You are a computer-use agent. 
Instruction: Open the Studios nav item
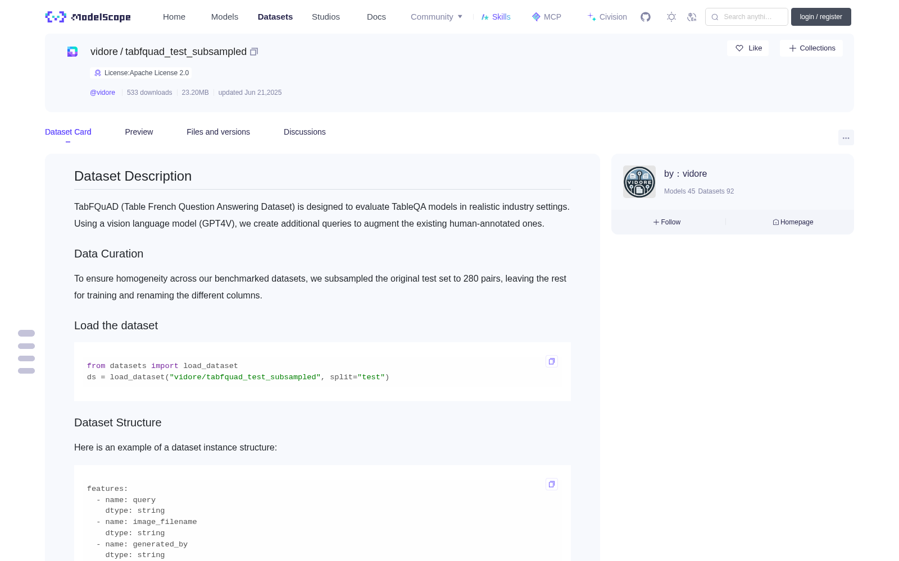click(x=326, y=17)
